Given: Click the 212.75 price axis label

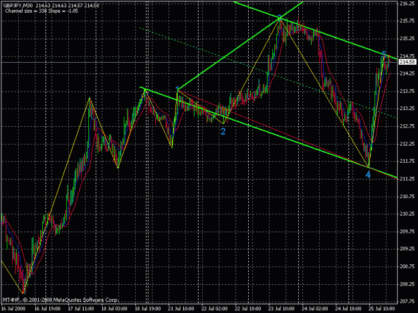Looking at the screenshot, I should coord(407,126).
